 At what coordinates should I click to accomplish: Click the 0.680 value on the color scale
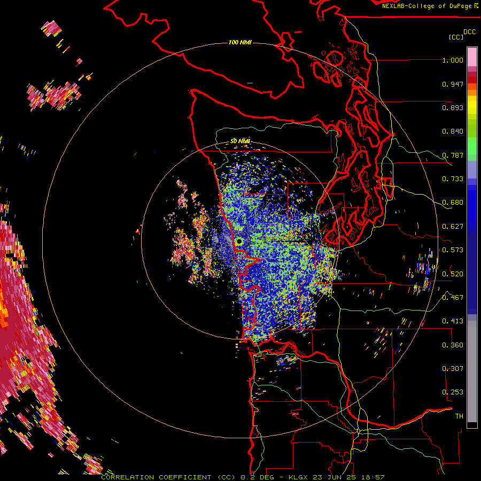point(453,203)
